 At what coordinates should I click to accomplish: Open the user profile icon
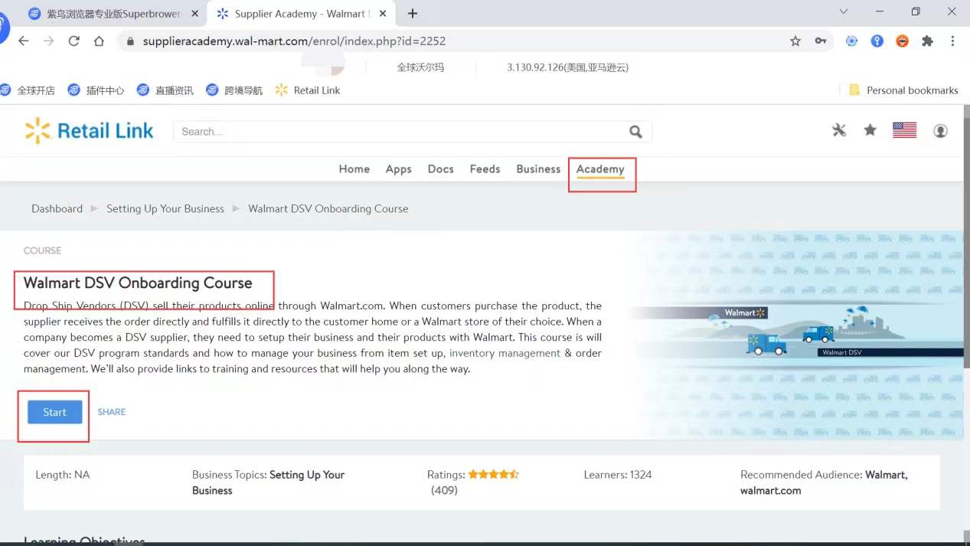coord(940,131)
